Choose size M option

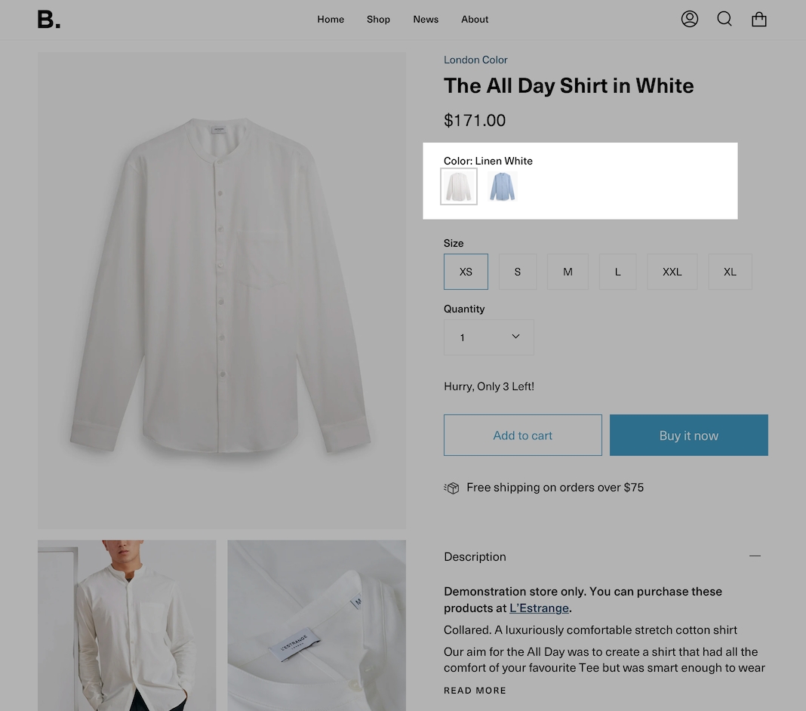(568, 272)
